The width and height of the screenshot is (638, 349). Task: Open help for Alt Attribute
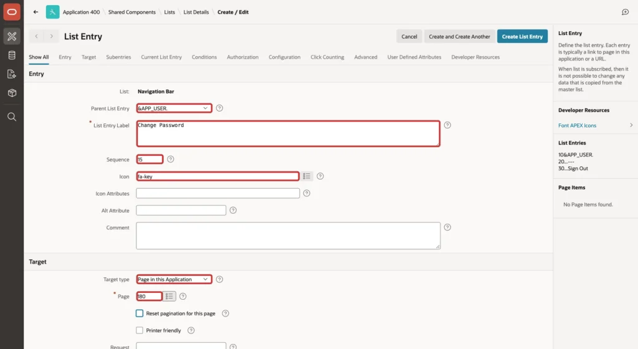pos(233,210)
